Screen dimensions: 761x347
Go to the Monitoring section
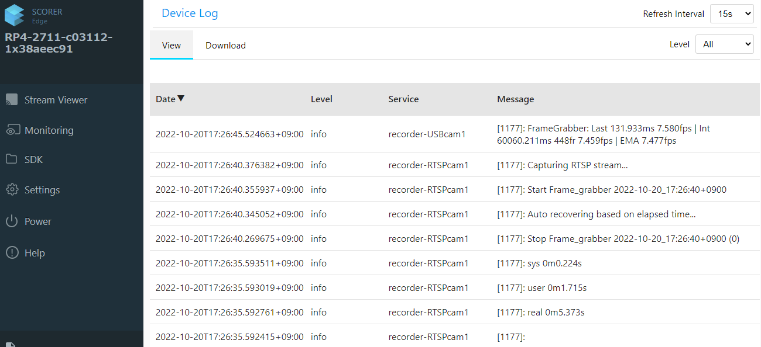click(x=49, y=130)
